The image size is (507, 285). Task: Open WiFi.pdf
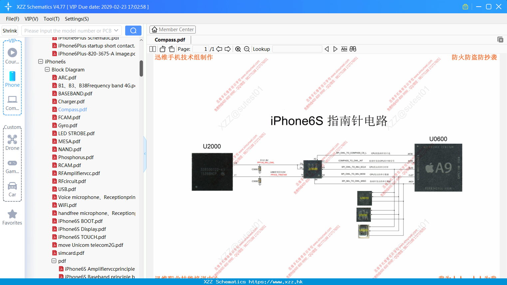click(x=67, y=205)
